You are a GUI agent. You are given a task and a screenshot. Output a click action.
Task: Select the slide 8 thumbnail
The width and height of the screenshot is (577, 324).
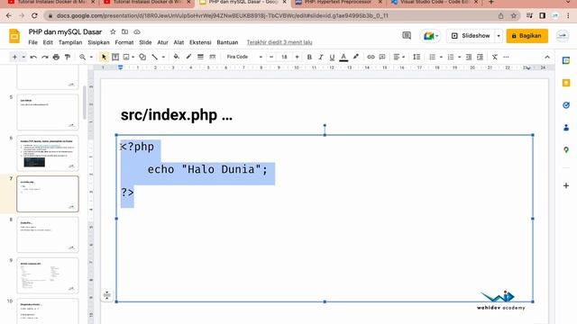(48, 235)
